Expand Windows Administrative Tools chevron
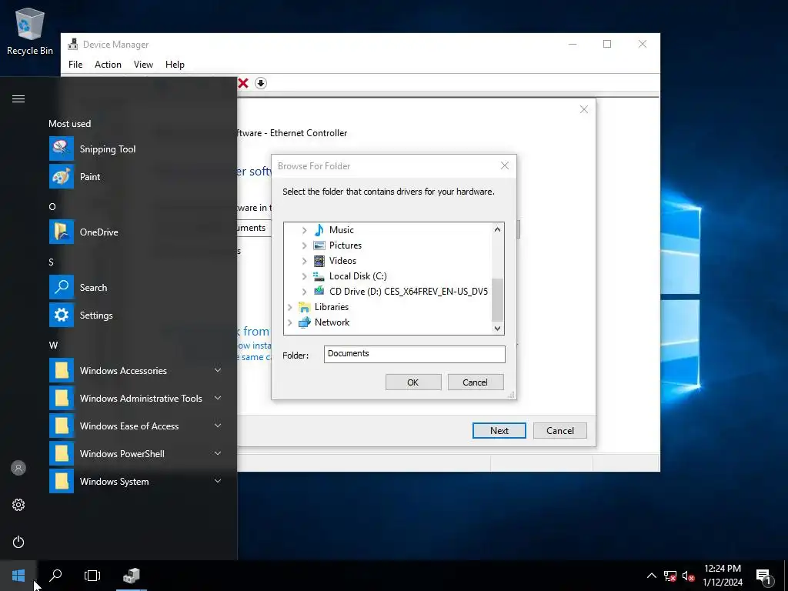The width and height of the screenshot is (788, 591). (218, 398)
